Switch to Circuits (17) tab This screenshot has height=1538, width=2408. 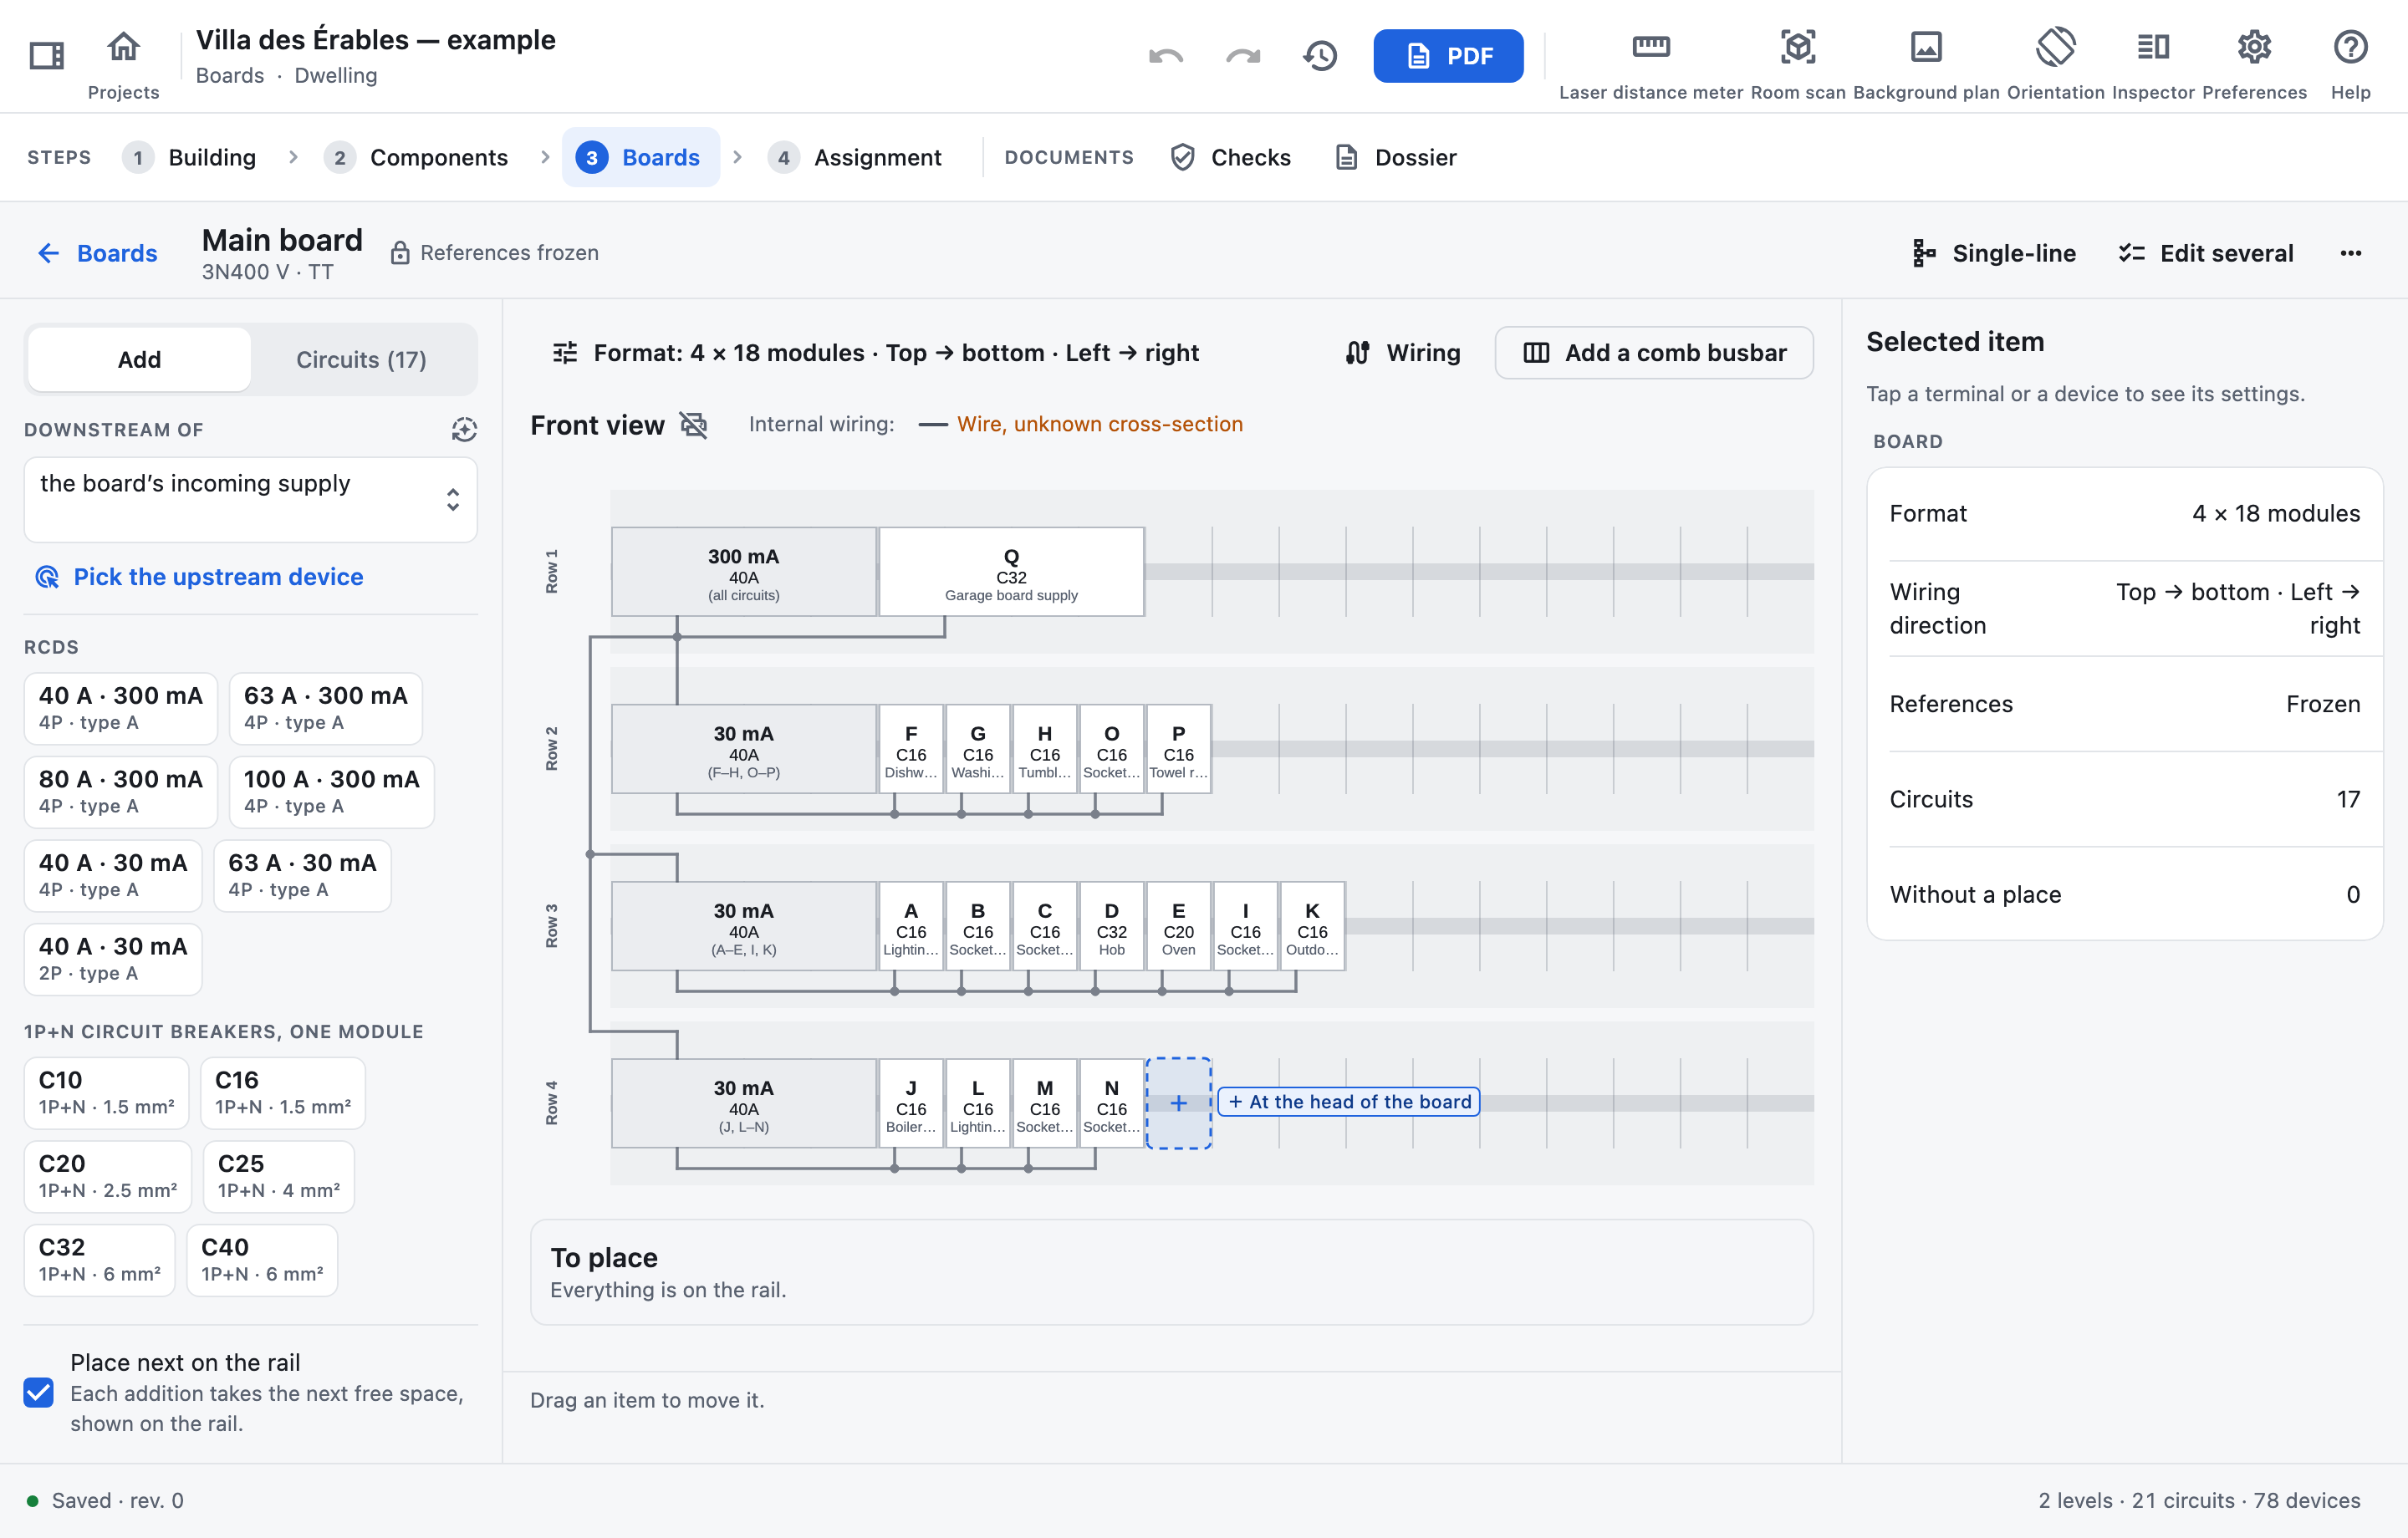point(361,360)
